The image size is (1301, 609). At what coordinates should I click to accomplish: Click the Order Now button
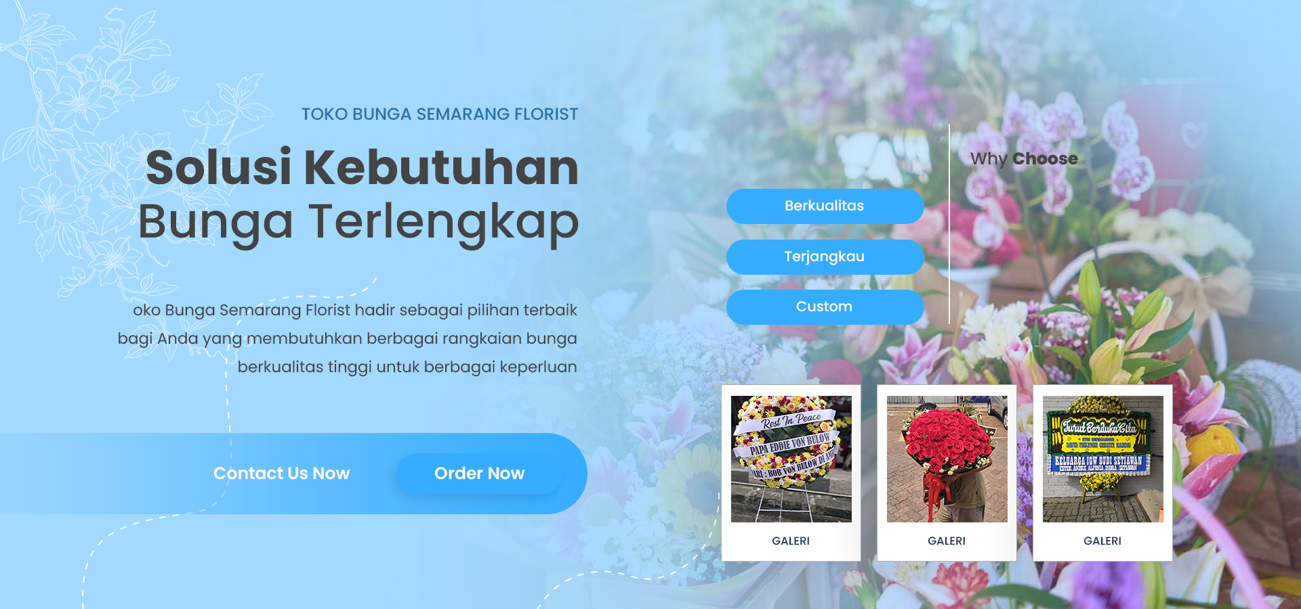coord(479,474)
